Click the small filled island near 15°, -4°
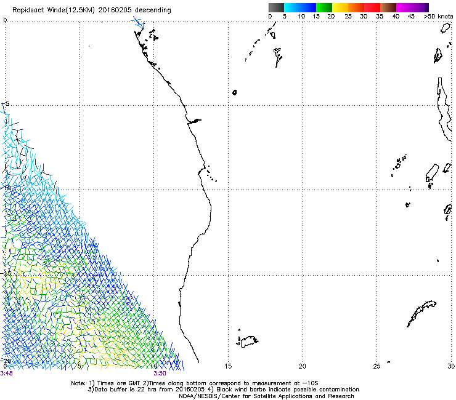Screen dimensions: 456x400 (x=234, y=92)
